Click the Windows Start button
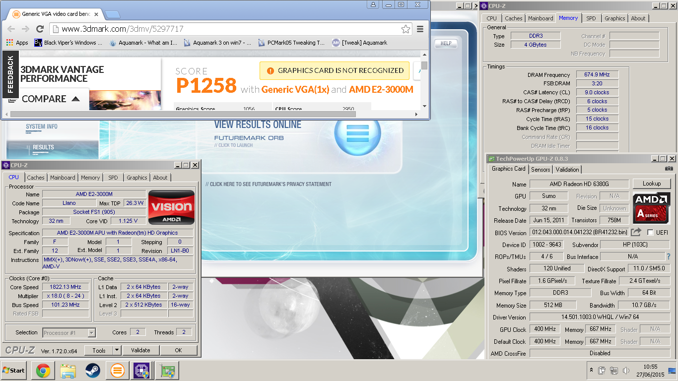 pos(14,370)
